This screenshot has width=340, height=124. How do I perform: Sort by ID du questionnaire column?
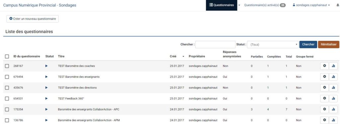27,56
